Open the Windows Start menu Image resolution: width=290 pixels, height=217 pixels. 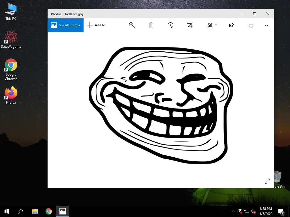click(7, 211)
